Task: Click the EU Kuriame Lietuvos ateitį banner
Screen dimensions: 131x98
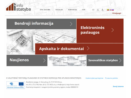Action: [16, 85]
